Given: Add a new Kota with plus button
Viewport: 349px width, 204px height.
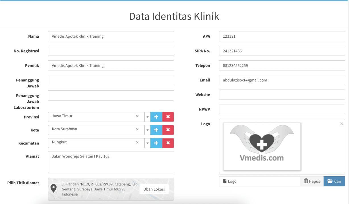Looking at the screenshot, I should click(156, 130).
